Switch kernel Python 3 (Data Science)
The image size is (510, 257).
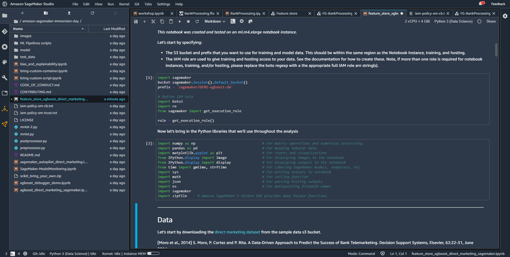tap(453, 21)
